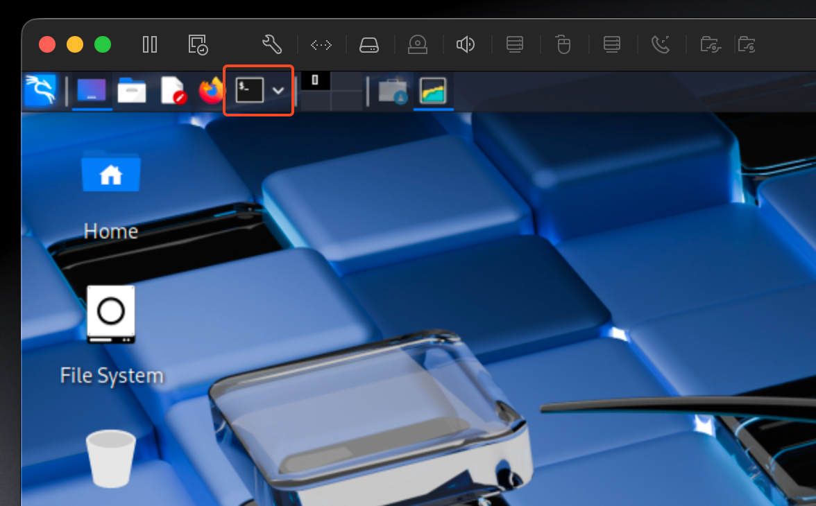Launch the text editor from the Kali panel
This screenshot has width=816, height=506.
[x=173, y=91]
